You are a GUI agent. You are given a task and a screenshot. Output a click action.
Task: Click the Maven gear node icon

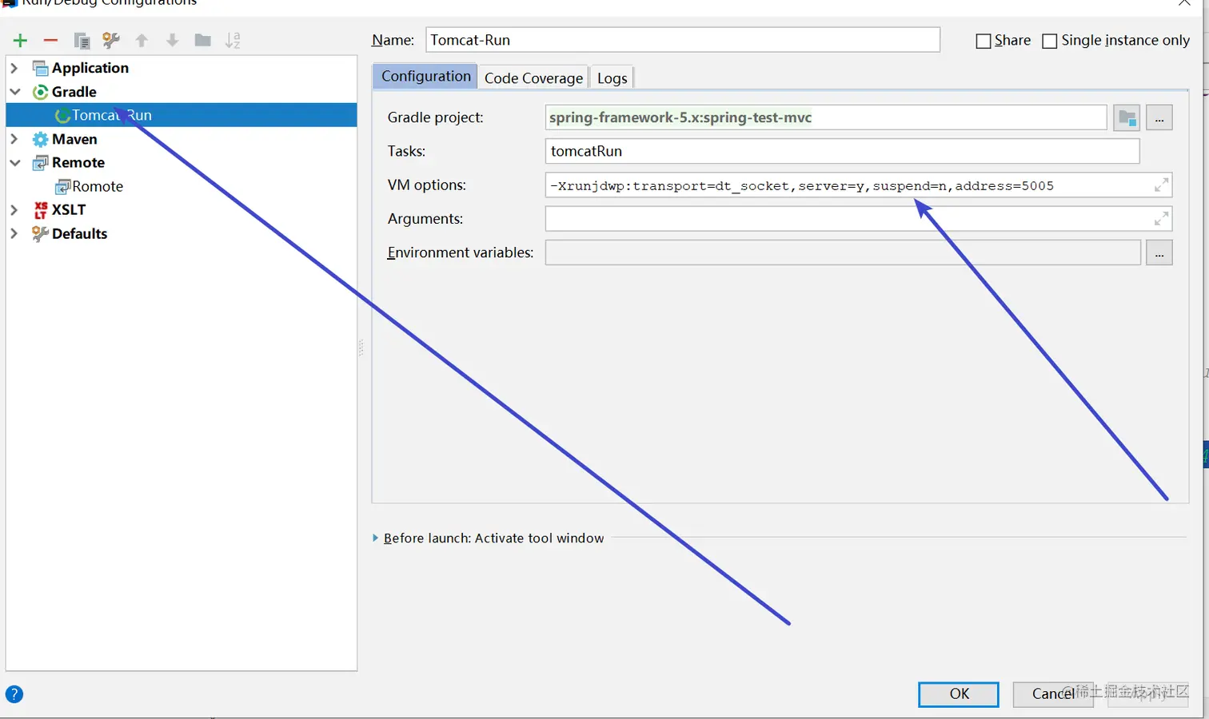[x=40, y=139]
